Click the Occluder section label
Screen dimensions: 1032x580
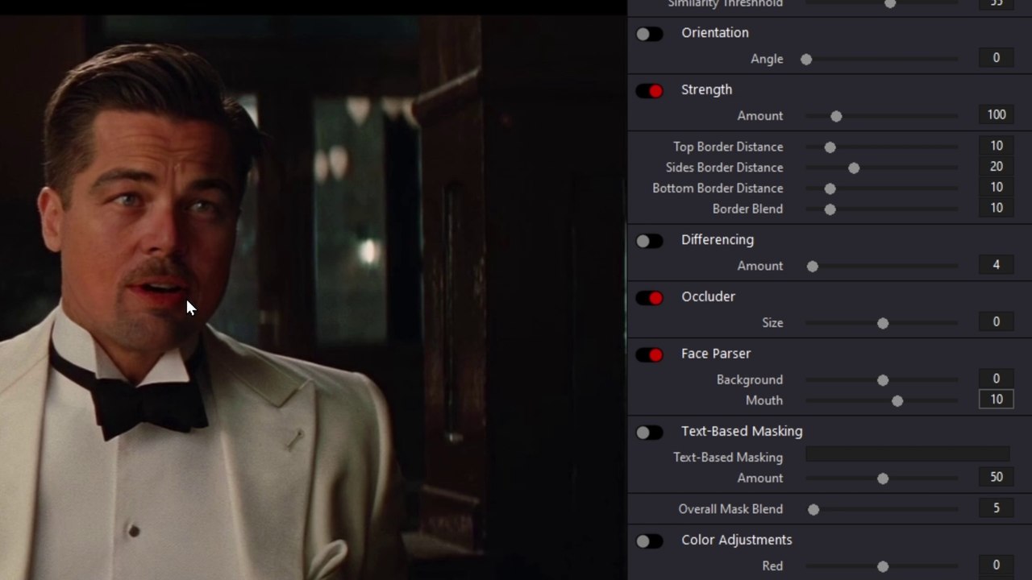point(708,296)
